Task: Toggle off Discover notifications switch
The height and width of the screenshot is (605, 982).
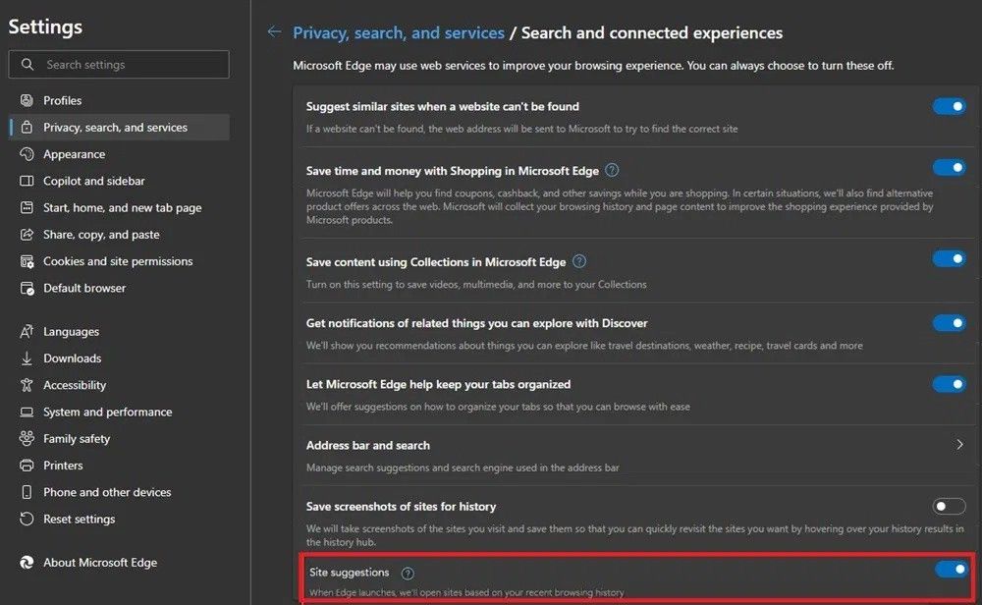Action: pos(949,323)
